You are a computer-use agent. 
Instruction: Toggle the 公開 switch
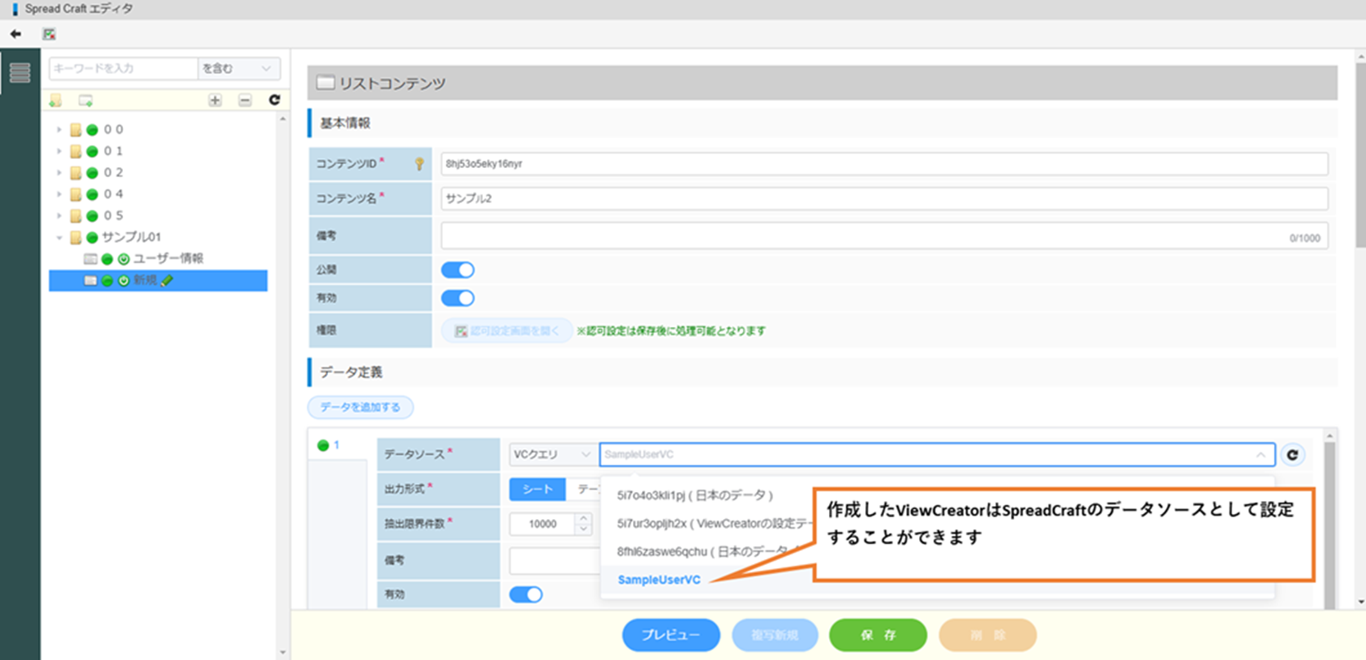coord(458,270)
